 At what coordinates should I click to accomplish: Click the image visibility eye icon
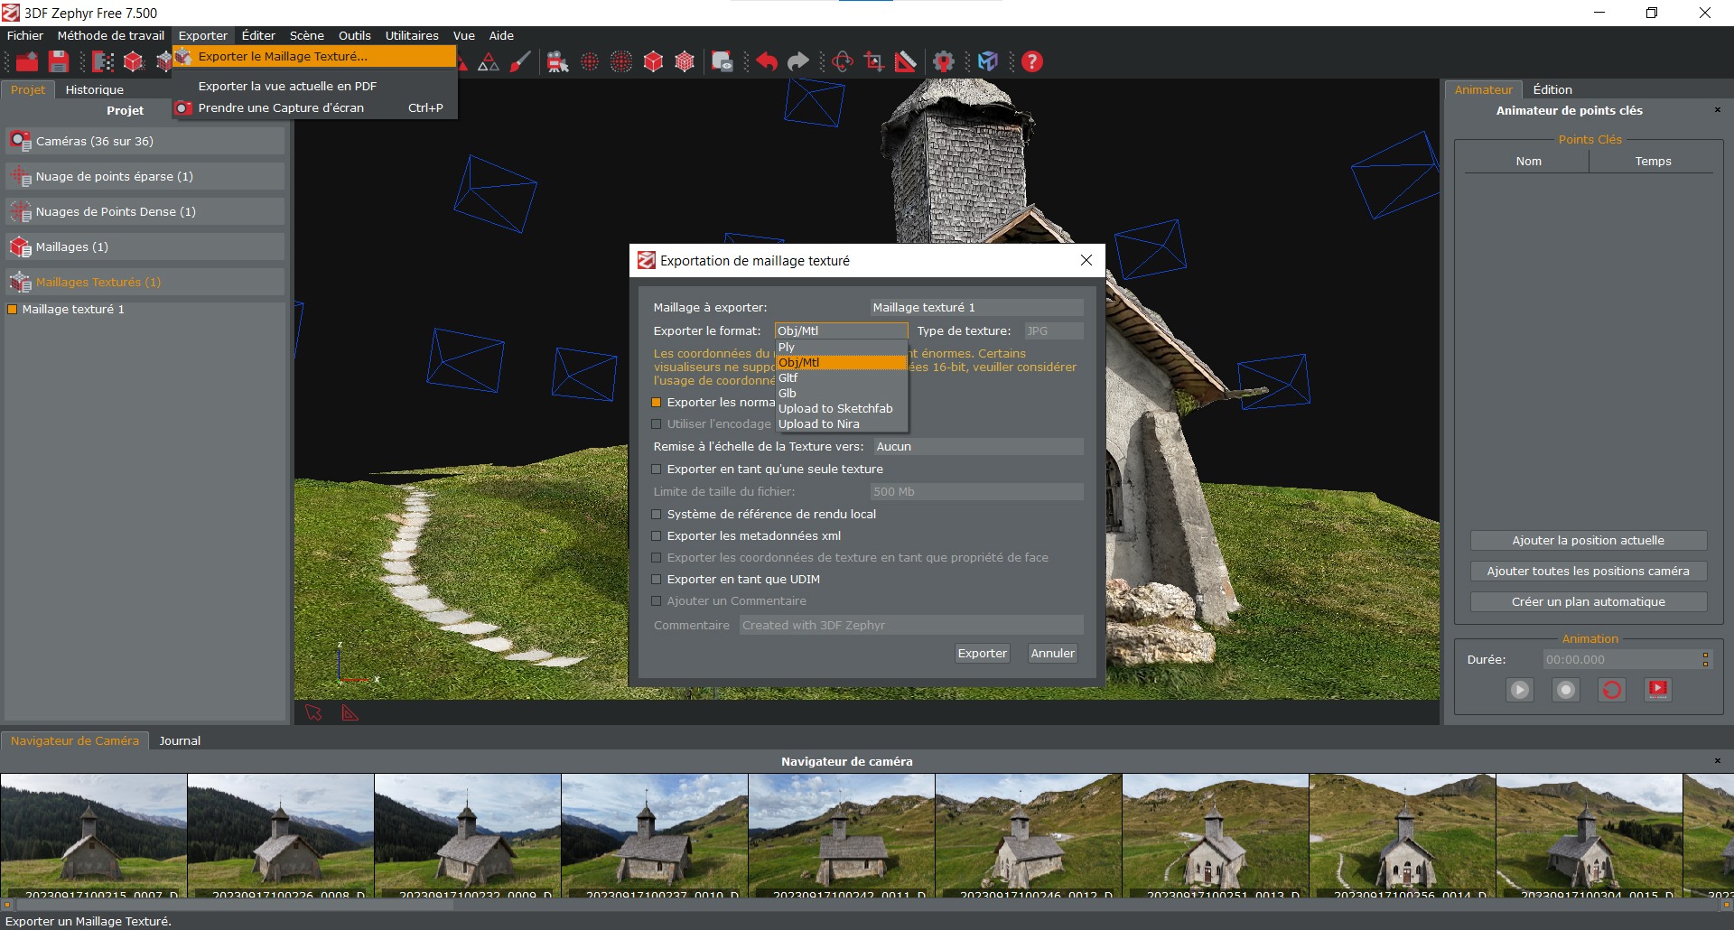pos(722,61)
